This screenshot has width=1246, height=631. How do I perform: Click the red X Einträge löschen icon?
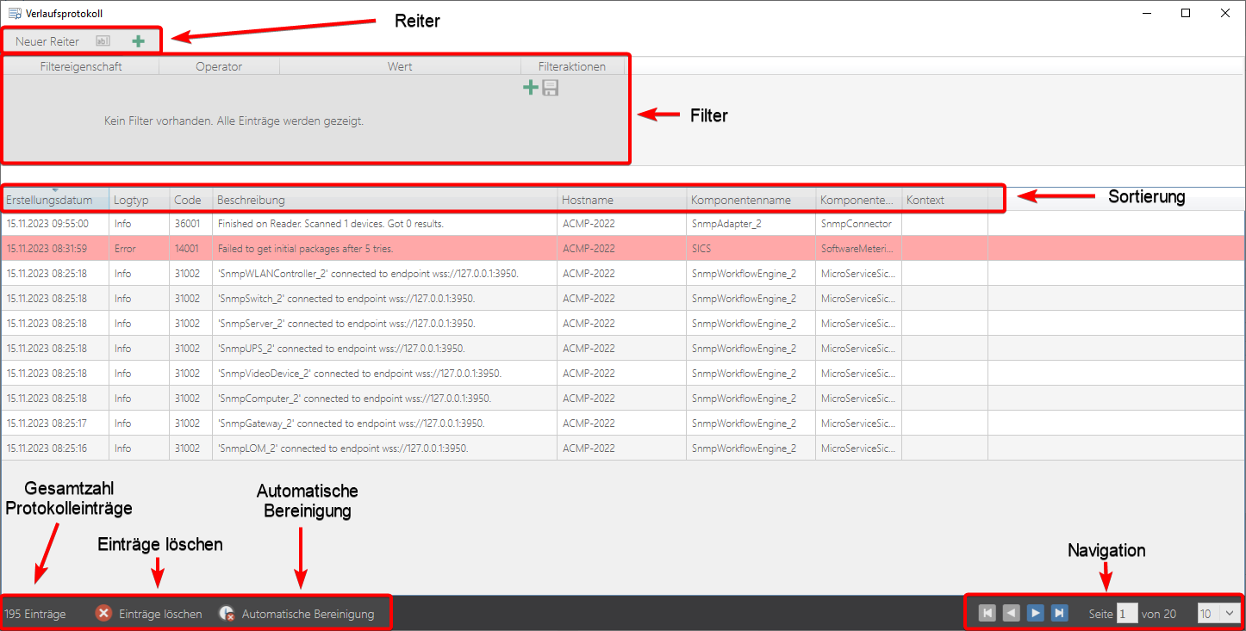coord(103,614)
